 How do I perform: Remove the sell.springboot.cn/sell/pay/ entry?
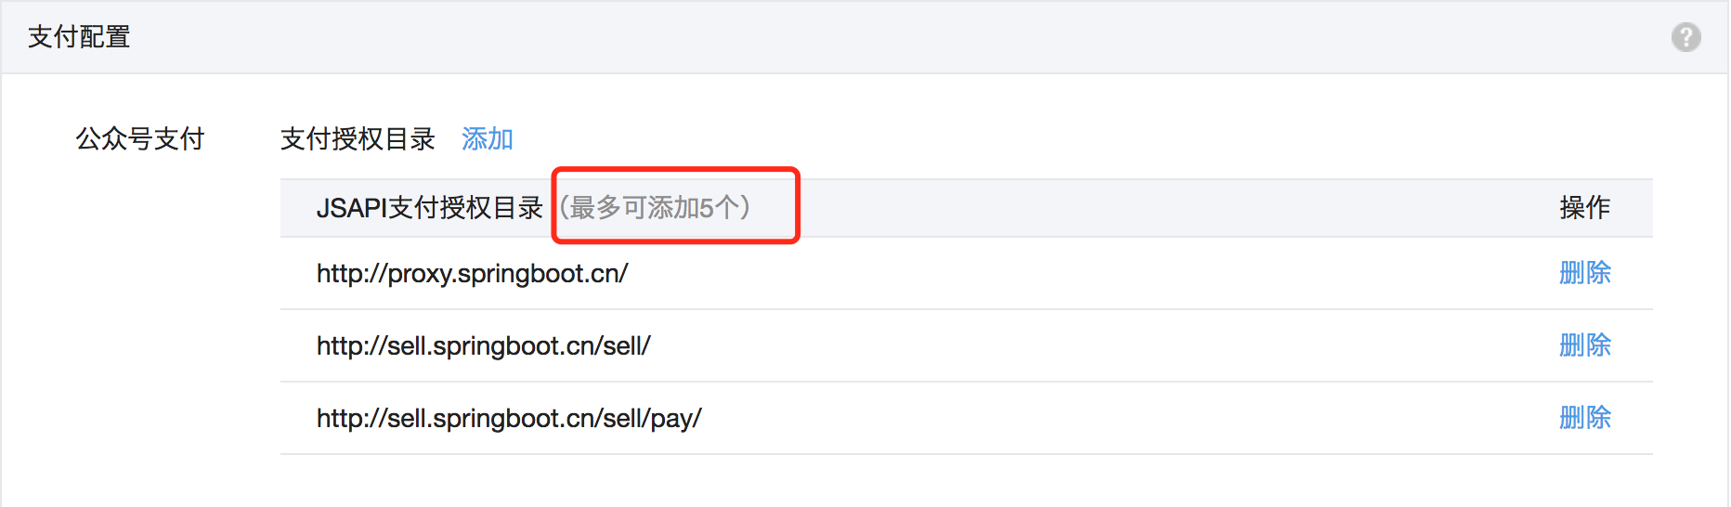tap(1585, 417)
